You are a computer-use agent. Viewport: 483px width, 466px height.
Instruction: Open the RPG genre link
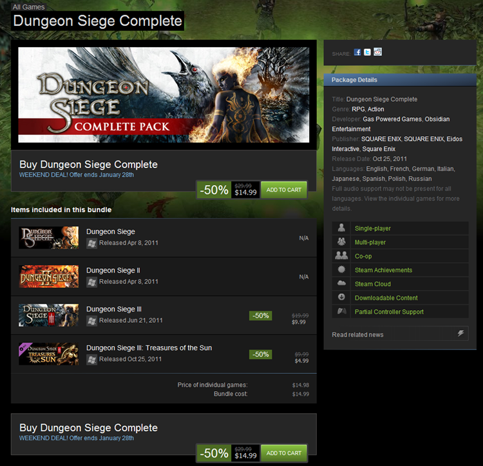pos(358,109)
